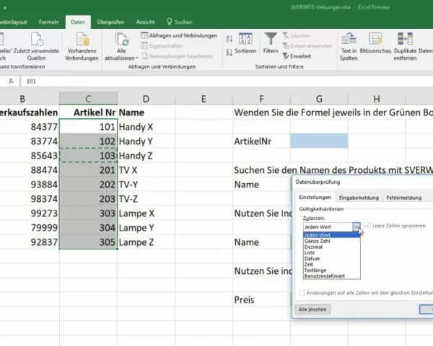Run the Blitzvorschau command
433x346 pixels.
(375, 43)
